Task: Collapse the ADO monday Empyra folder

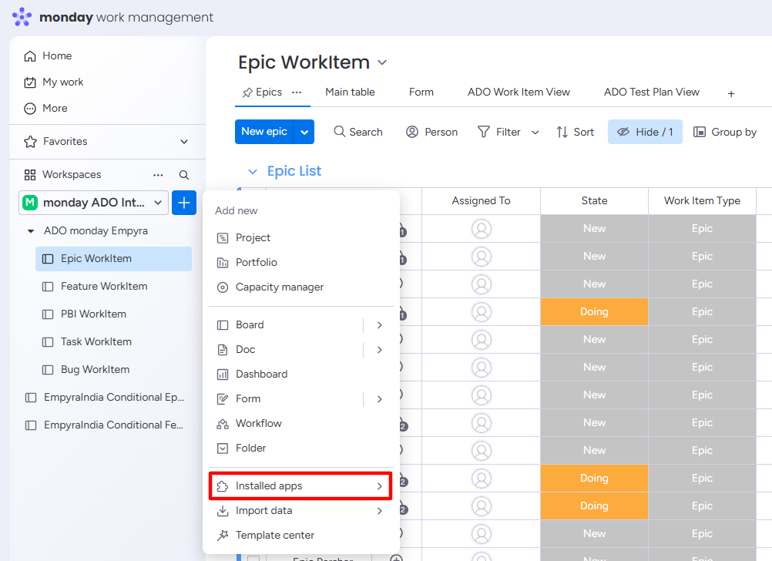Action: click(31, 231)
